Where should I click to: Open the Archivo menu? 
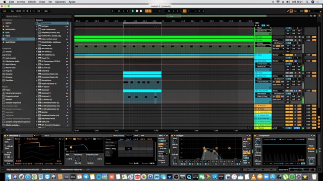pos(21,2)
